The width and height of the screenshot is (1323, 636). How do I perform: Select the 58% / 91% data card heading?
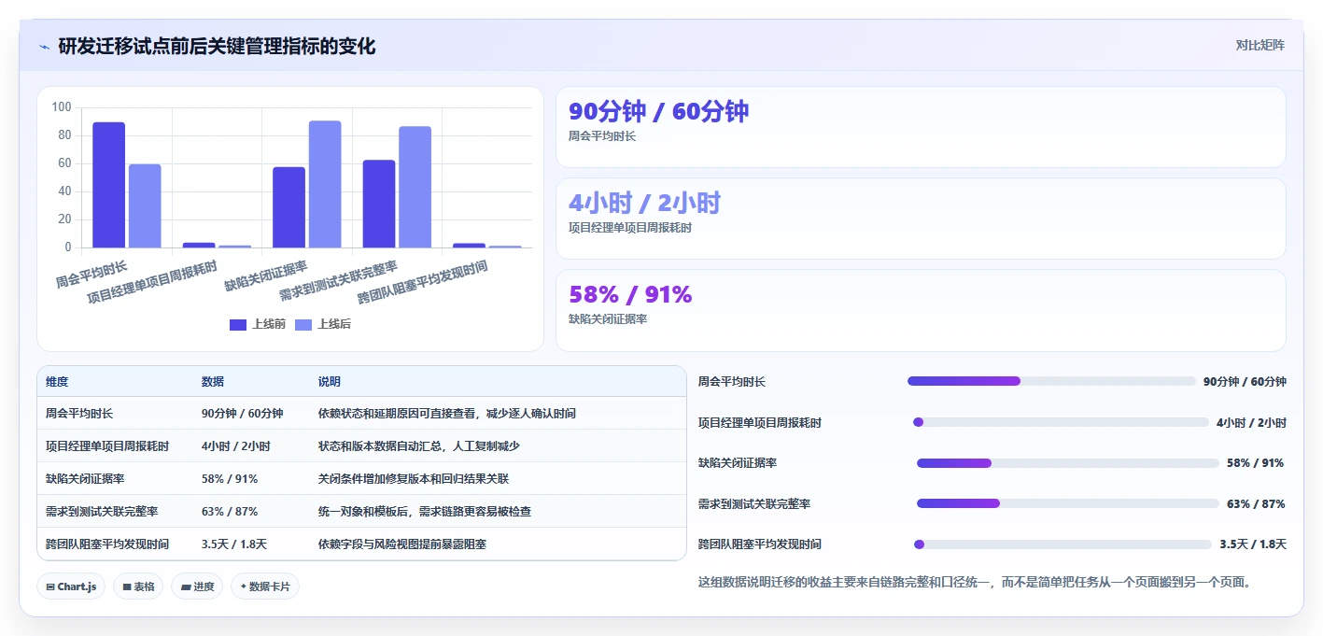click(630, 294)
